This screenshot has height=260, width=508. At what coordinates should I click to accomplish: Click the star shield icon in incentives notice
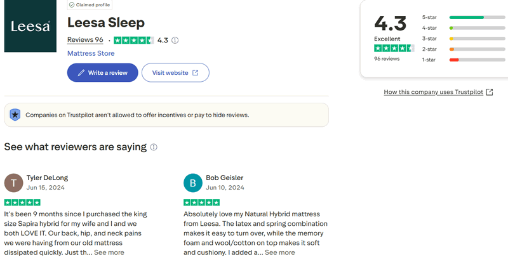(x=15, y=115)
